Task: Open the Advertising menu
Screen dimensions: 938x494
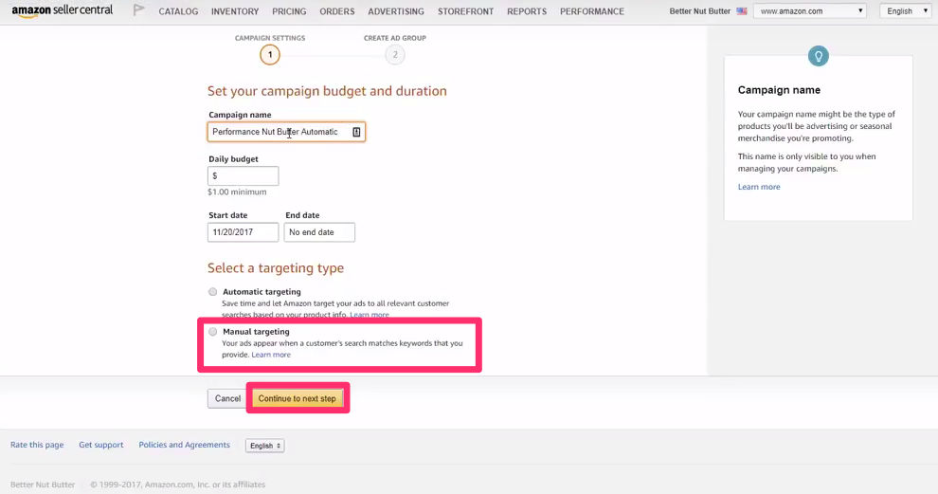Action: pyautogui.click(x=396, y=11)
